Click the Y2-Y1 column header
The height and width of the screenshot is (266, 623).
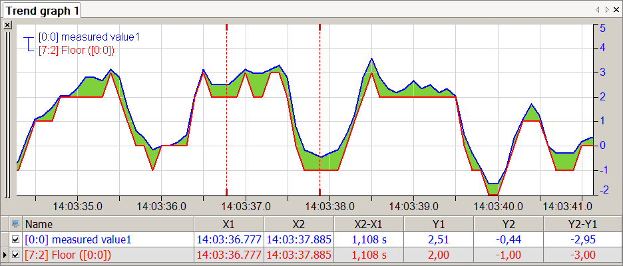(582, 224)
